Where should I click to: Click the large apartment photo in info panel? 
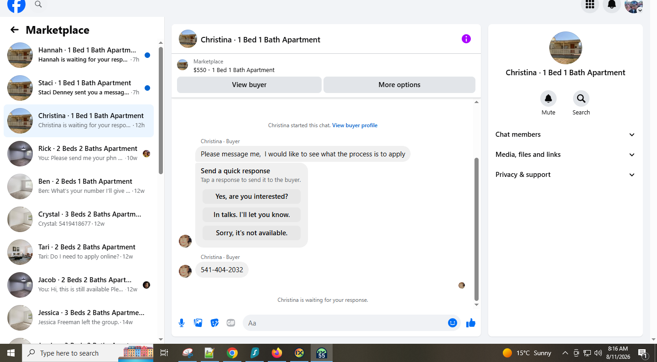click(566, 48)
